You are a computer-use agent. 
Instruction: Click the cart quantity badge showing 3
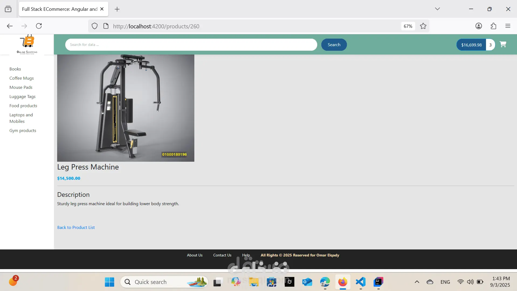(490, 45)
